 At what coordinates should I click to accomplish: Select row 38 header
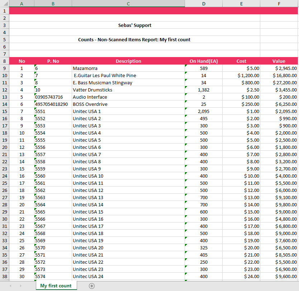(5, 277)
